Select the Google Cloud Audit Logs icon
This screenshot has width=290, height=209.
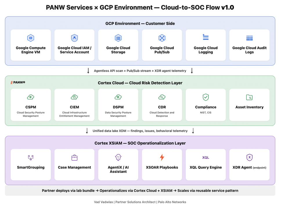pos(249,38)
